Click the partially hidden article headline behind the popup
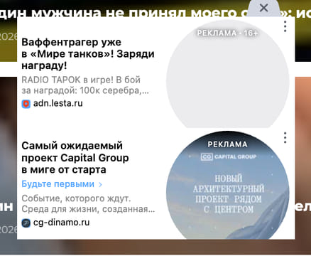 [155, 13]
